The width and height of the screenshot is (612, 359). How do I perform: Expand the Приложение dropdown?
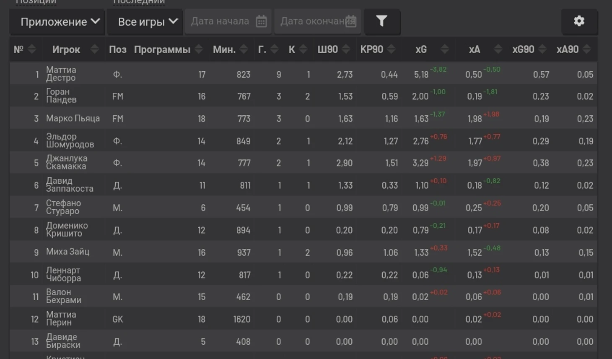[x=57, y=21]
